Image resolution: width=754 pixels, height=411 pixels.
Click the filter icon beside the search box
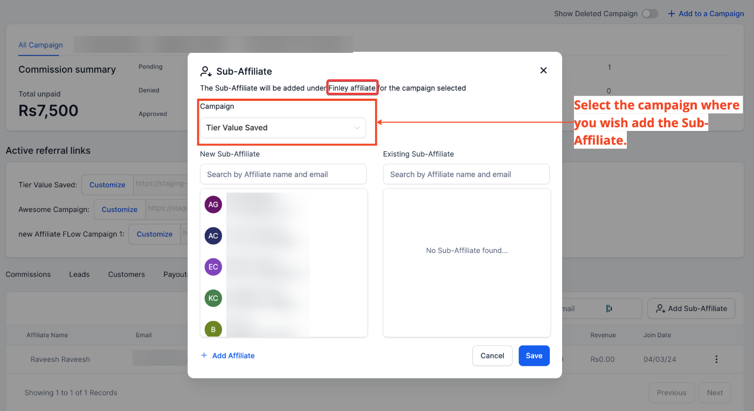609,309
